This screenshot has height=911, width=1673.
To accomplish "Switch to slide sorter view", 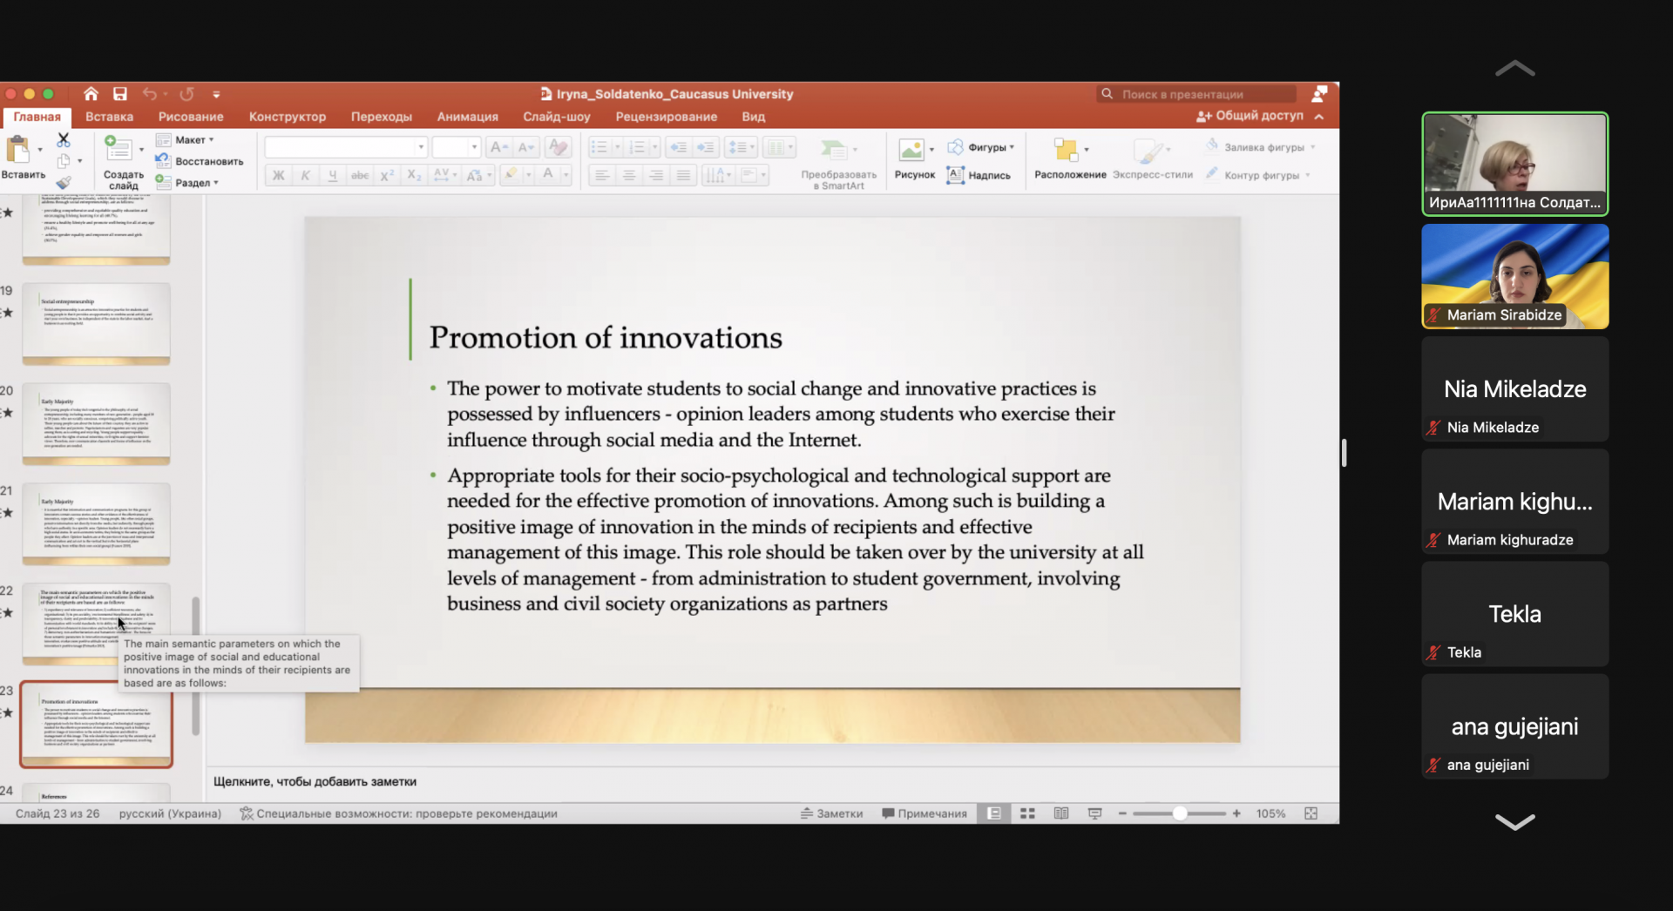I will coord(1027,813).
